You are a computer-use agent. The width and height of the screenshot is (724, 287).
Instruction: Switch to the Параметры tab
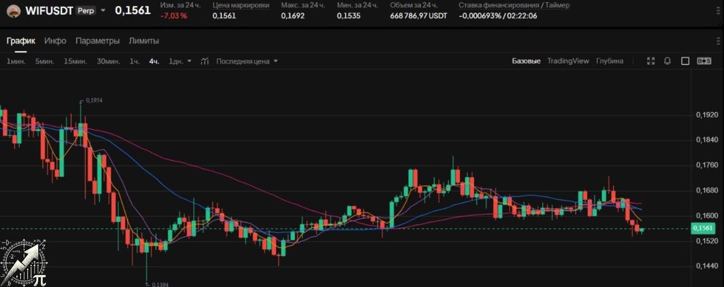tap(97, 41)
